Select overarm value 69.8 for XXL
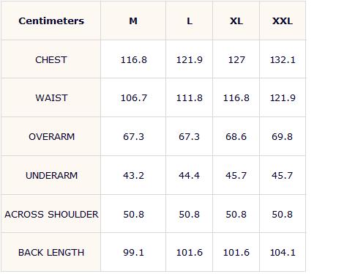 pos(282,136)
